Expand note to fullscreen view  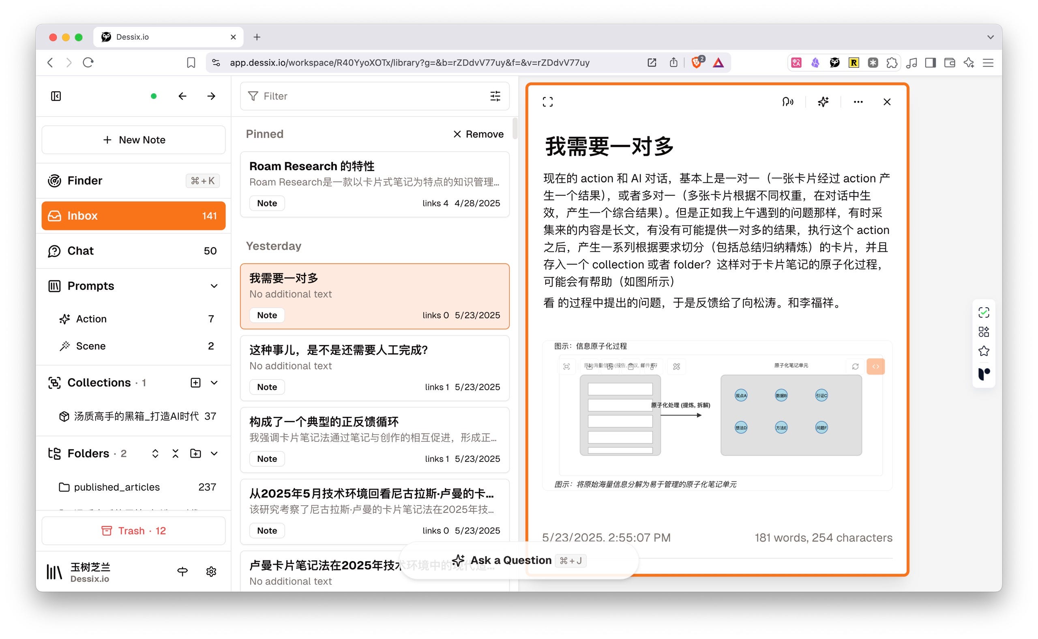[547, 102]
